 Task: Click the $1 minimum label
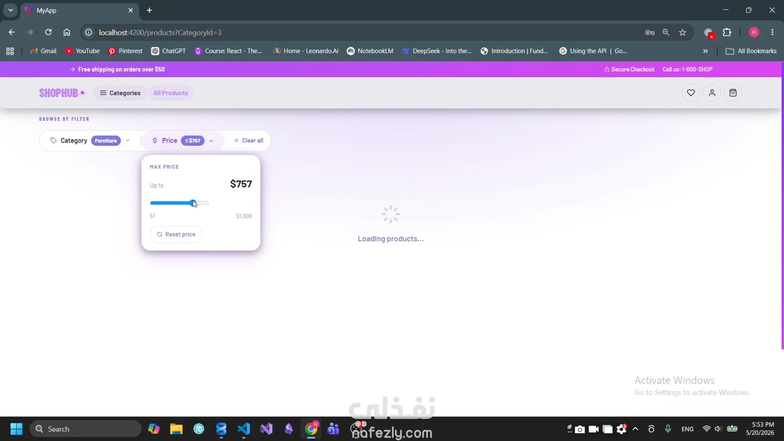coord(152,216)
